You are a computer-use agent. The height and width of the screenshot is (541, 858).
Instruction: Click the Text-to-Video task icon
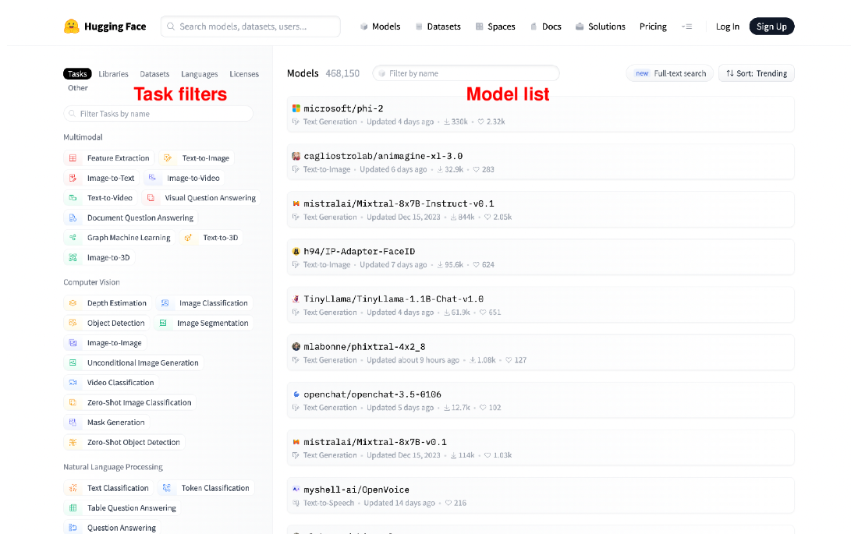73,198
